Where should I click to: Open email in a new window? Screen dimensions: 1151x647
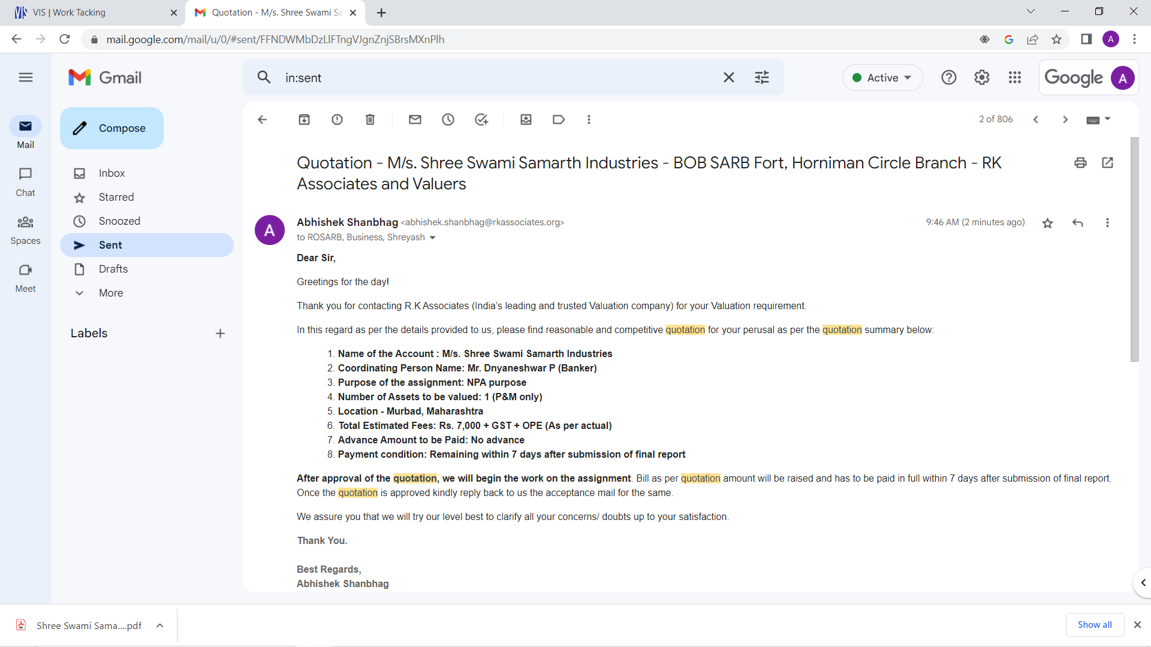click(1107, 162)
